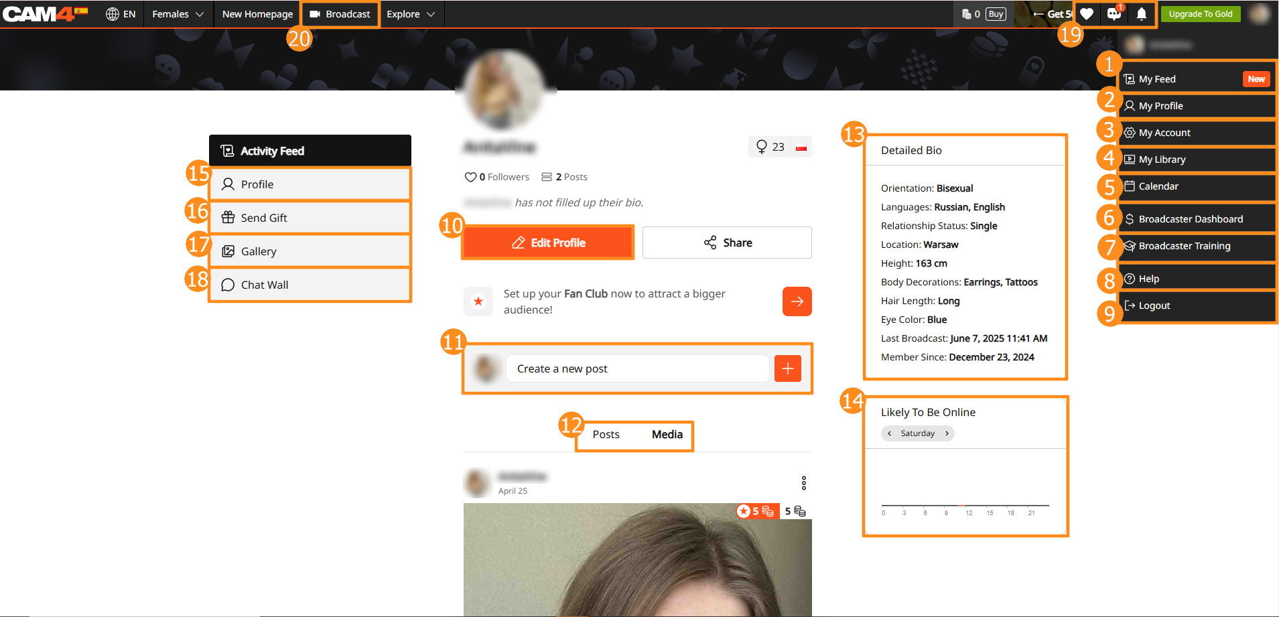Open the three-dot post options menu
This screenshot has width=1279, height=617.
pos(803,483)
